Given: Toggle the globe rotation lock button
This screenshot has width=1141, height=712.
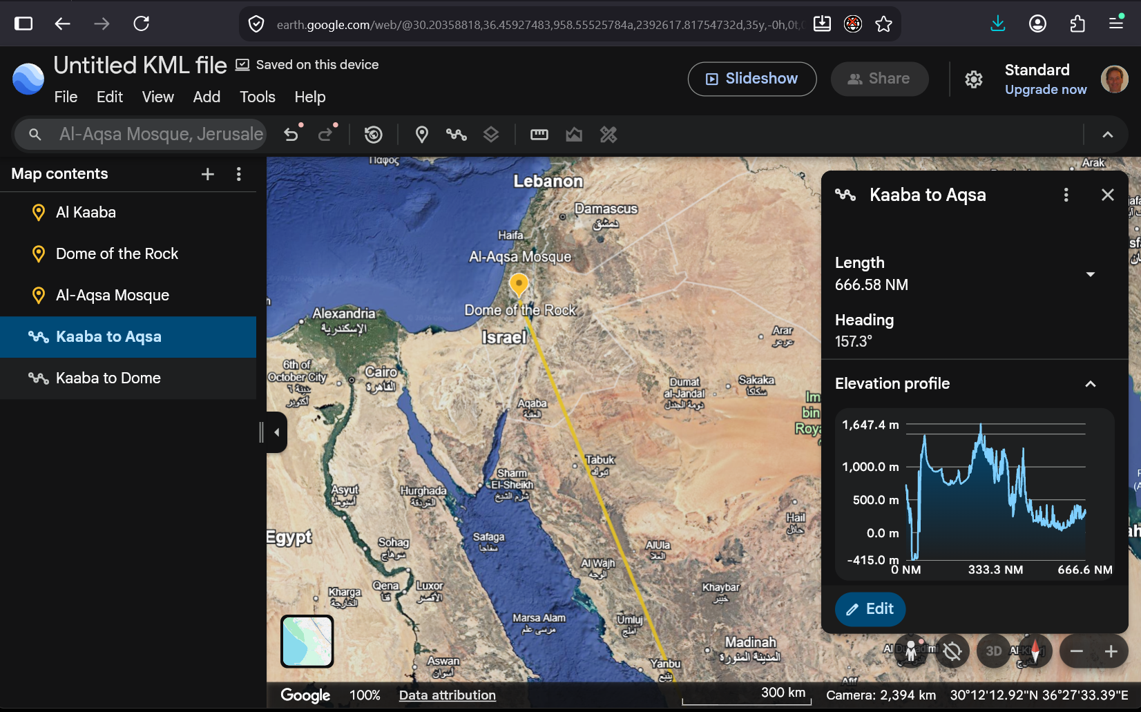Looking at the screenshot, I should click(952, 651).
